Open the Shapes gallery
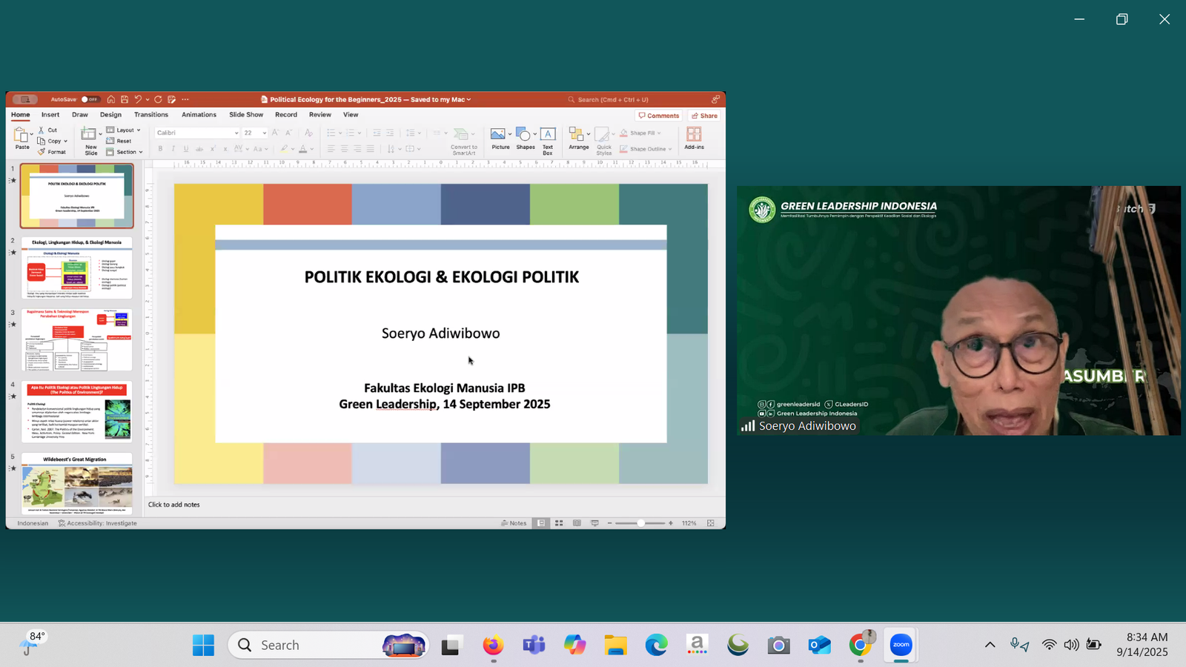This screenshot has width=1186, height=667. (x=523, y=135)
